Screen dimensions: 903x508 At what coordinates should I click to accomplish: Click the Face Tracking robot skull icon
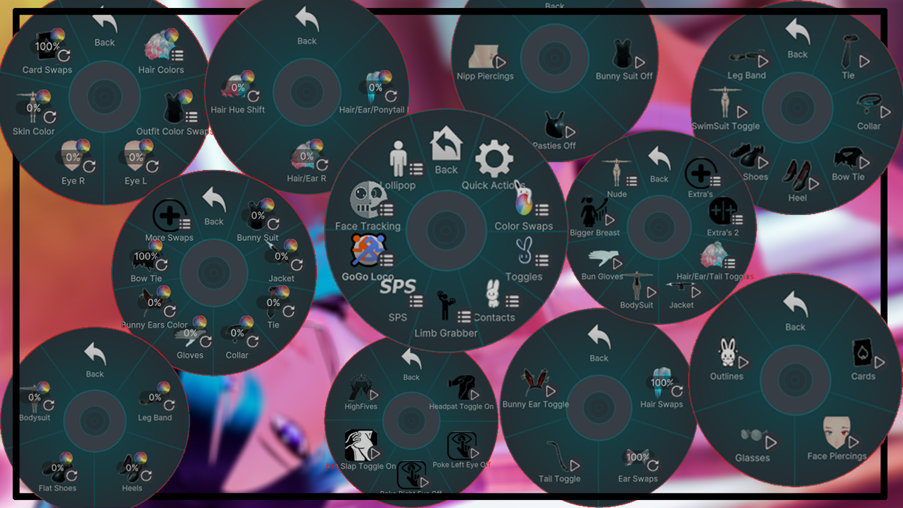[369, 199]
